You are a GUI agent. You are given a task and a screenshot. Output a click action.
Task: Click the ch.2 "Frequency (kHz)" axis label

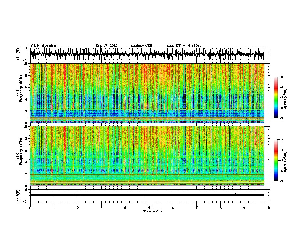click(21, 152)
